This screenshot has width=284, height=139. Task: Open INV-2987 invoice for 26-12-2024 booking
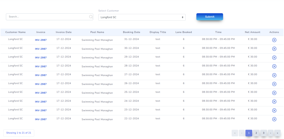(x=41, y=84)
